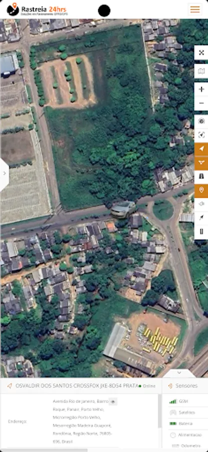Screen dimensions: 208x452
Task: Toggle fullscreen map view
Action: tap(201, 52)
